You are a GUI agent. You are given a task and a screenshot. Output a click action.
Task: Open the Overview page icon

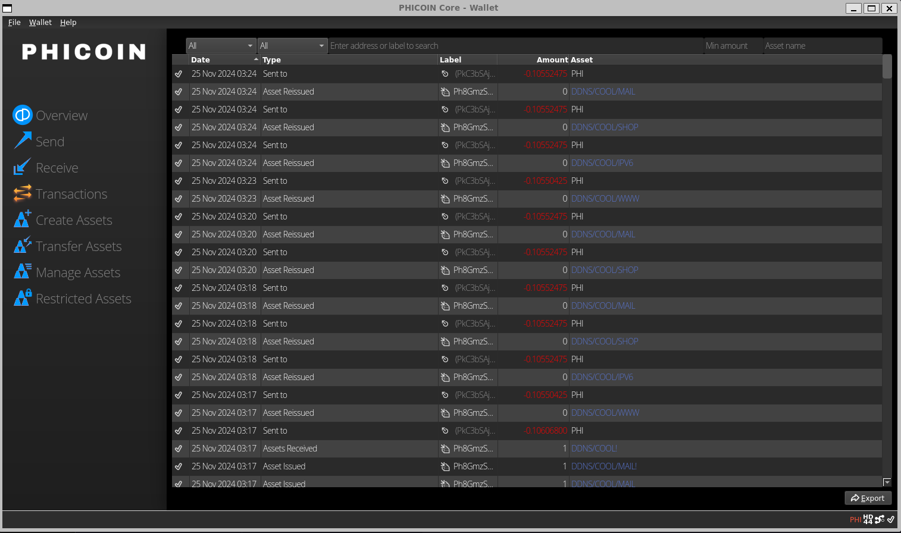[23, 115]
